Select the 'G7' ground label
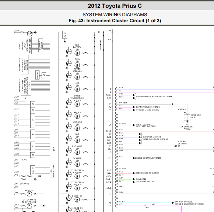Screen dimensions: 214x212 click(179, 146)
